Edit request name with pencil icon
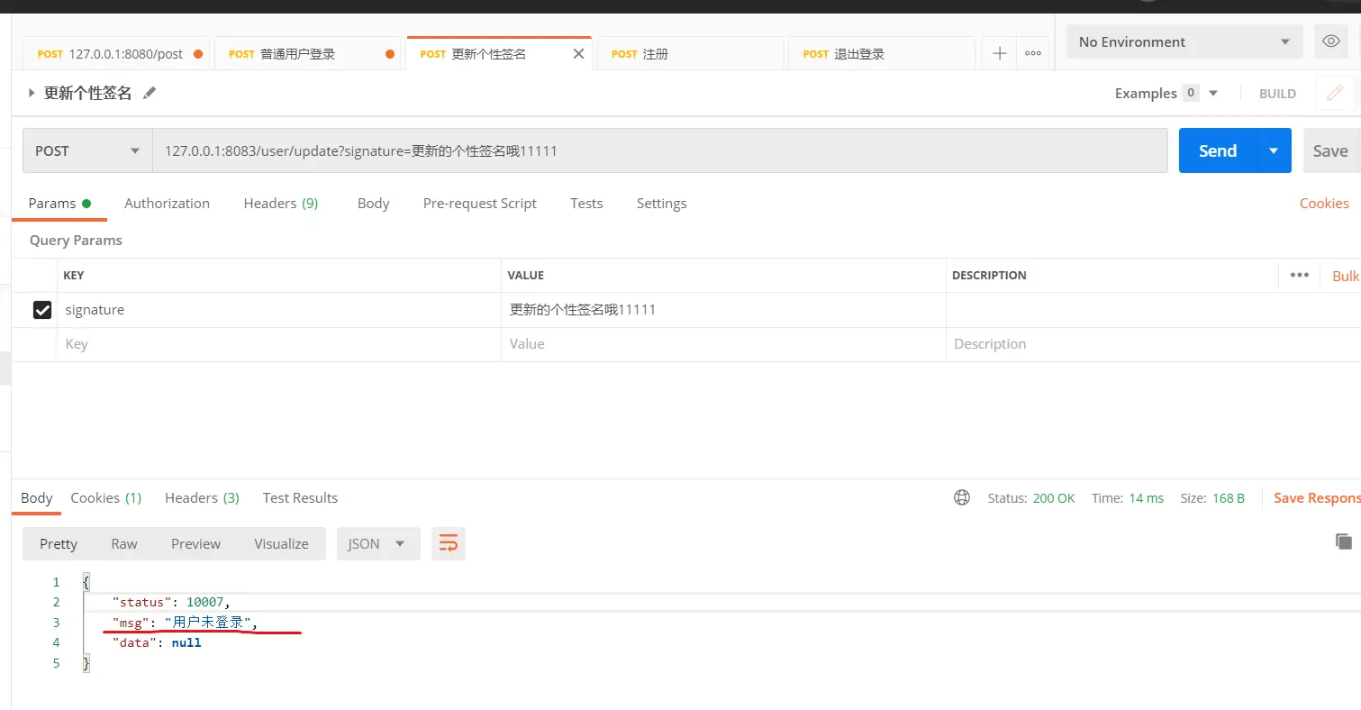Viewport: 1361px width, 710px height. point(150,94)
